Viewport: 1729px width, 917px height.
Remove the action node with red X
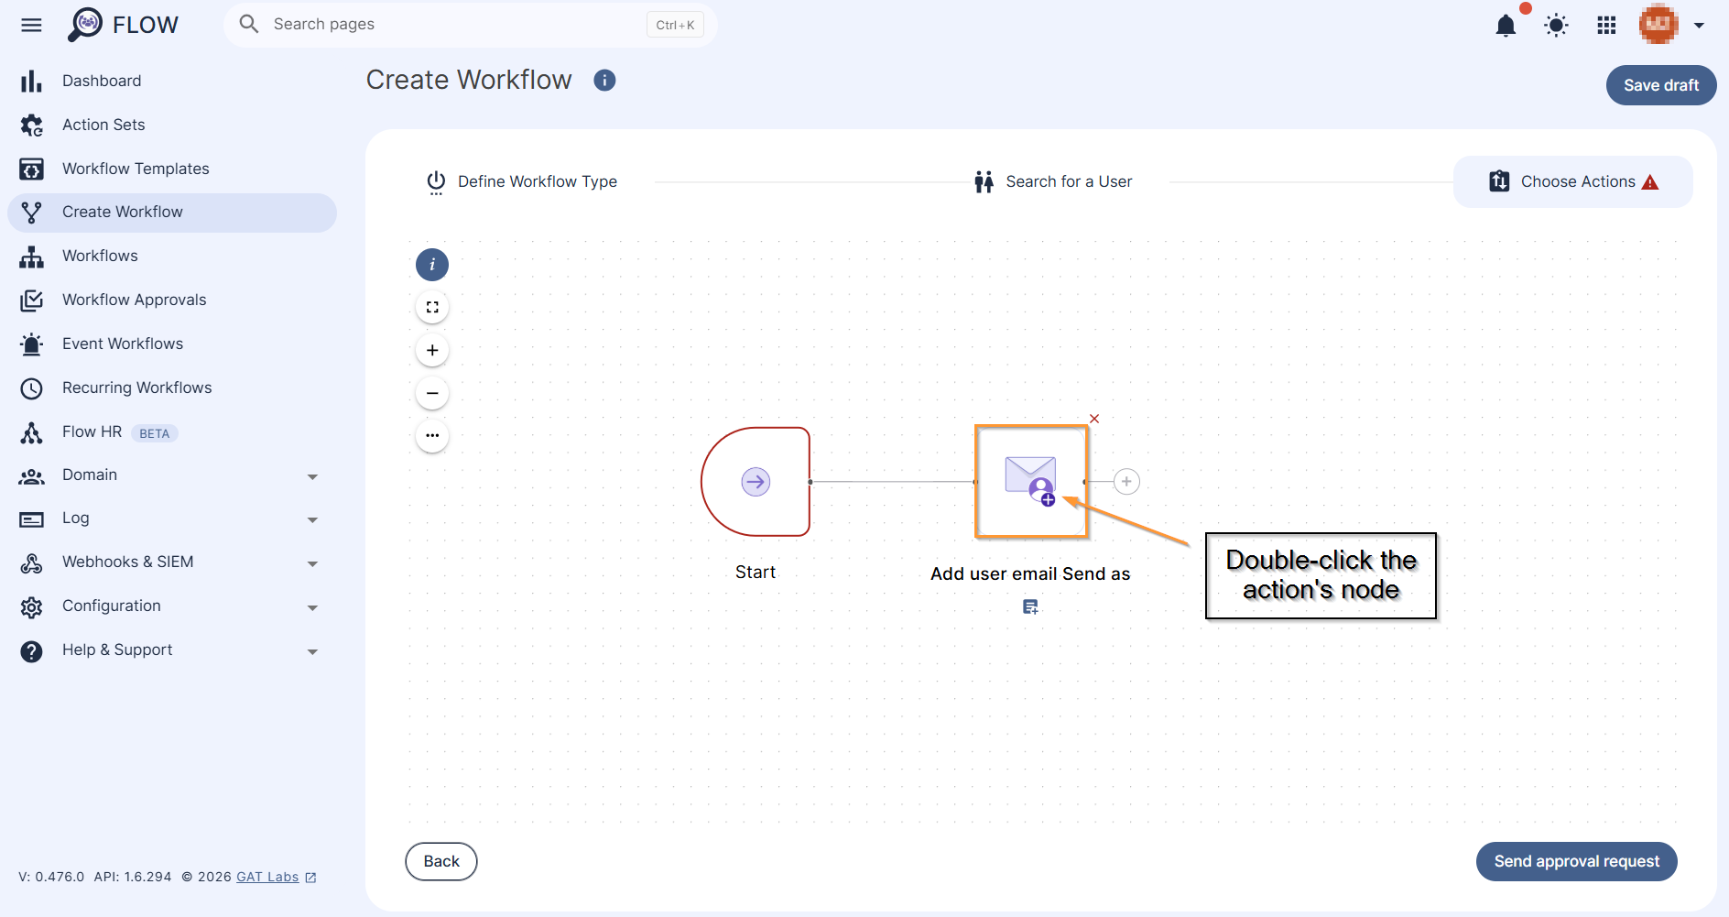point(1094,419)
